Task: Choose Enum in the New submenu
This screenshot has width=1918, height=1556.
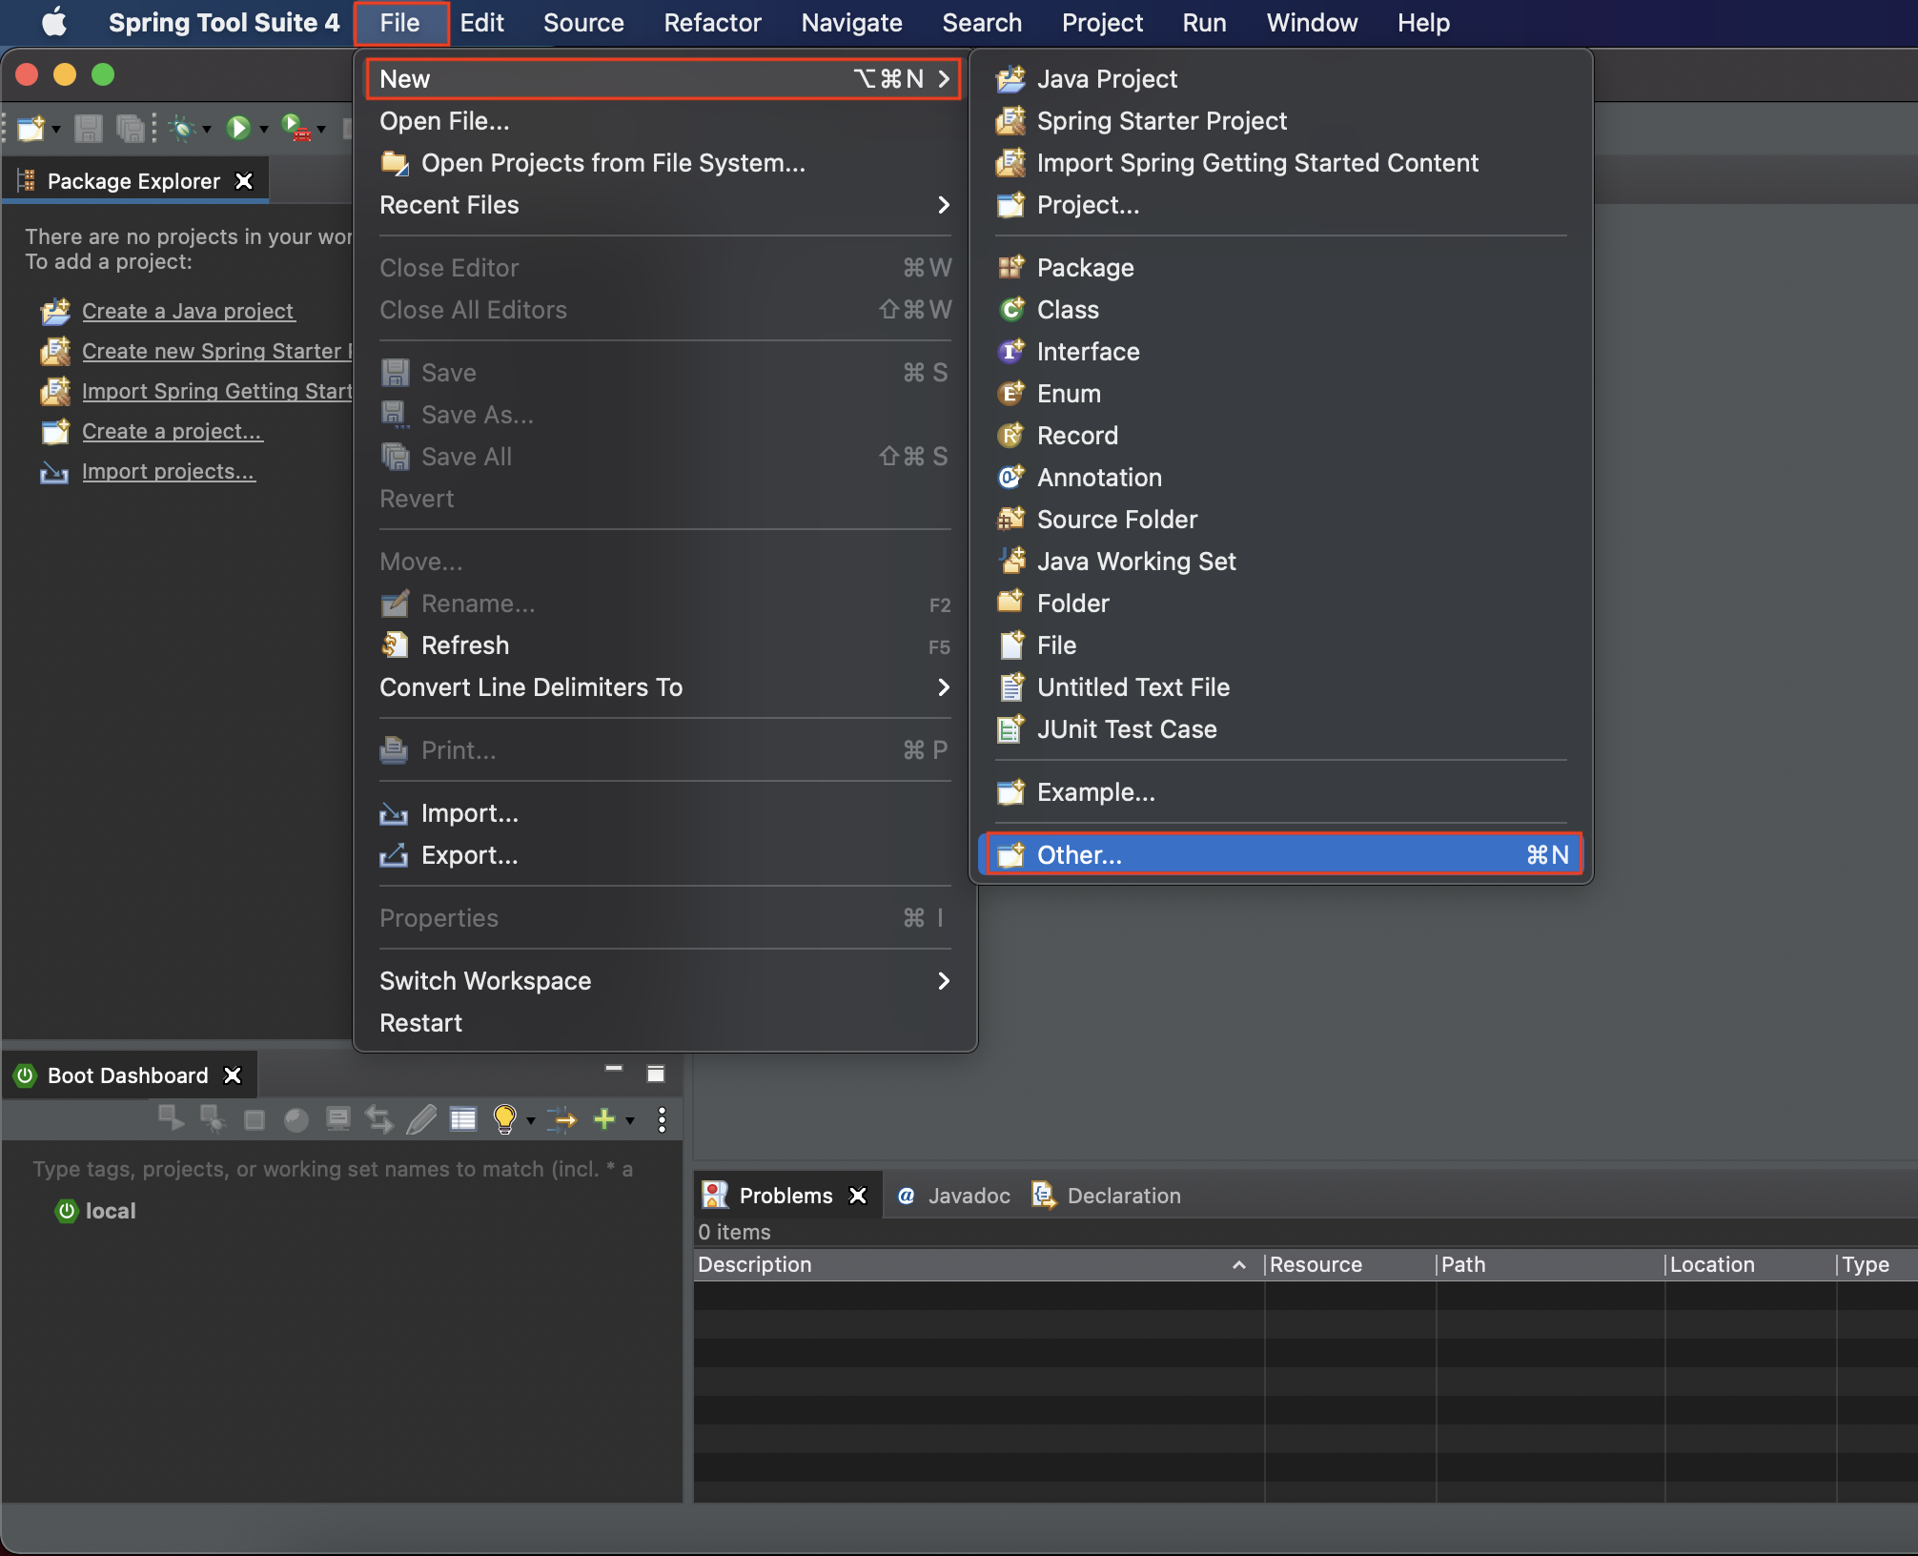Action: 1281,394
